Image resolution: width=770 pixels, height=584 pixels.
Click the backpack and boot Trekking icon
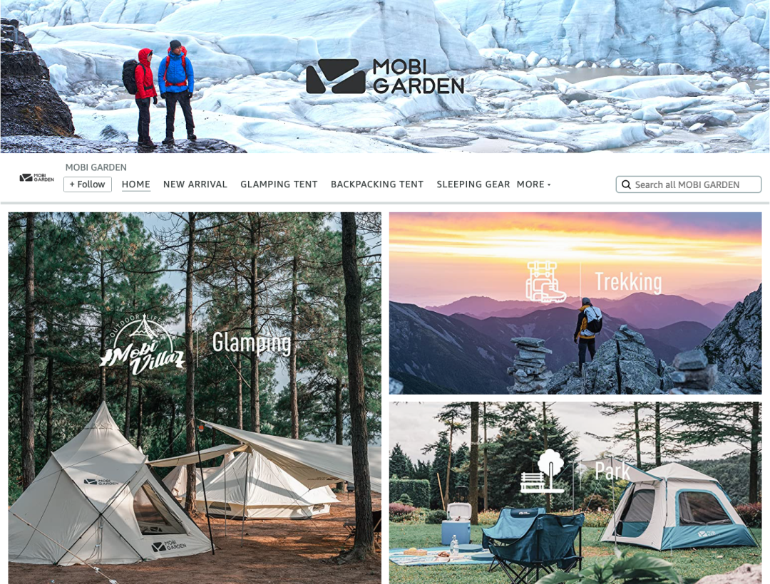click(x=545, y=281)
